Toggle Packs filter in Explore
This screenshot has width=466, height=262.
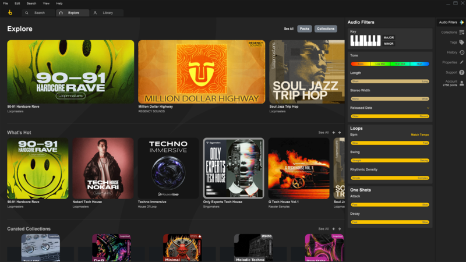click(304, 29)
